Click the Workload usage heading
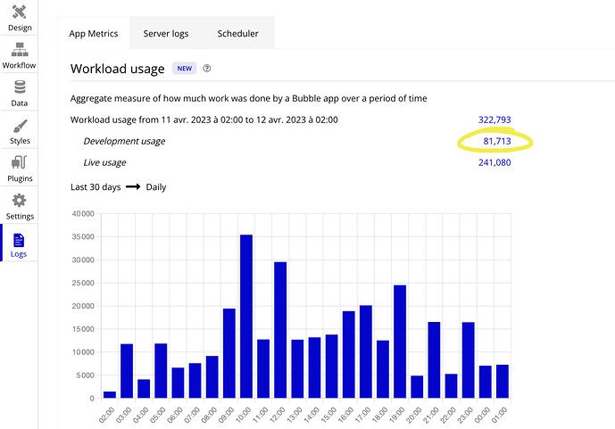Viewport: 615px width, 429px height. tap(117, 69)
